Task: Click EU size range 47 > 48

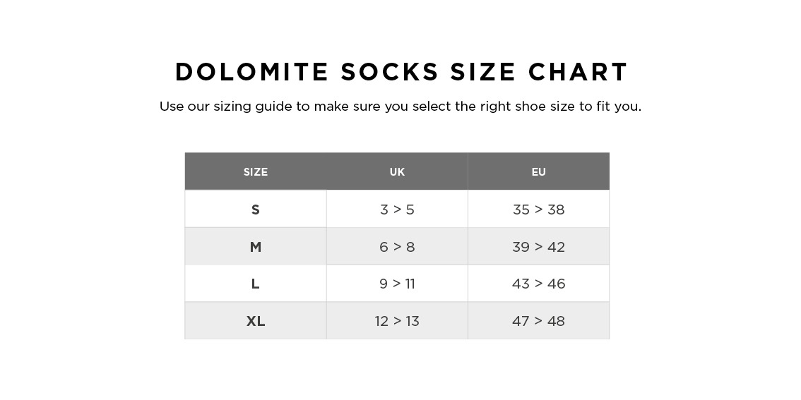Action: coord(538,321)
